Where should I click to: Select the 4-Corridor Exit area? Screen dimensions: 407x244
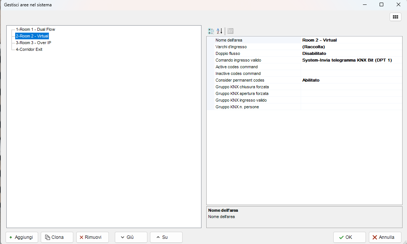click(x=29, y=49)
